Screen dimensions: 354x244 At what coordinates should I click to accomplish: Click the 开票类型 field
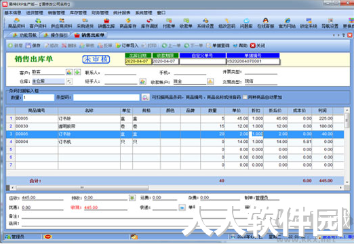coord(261,72)
